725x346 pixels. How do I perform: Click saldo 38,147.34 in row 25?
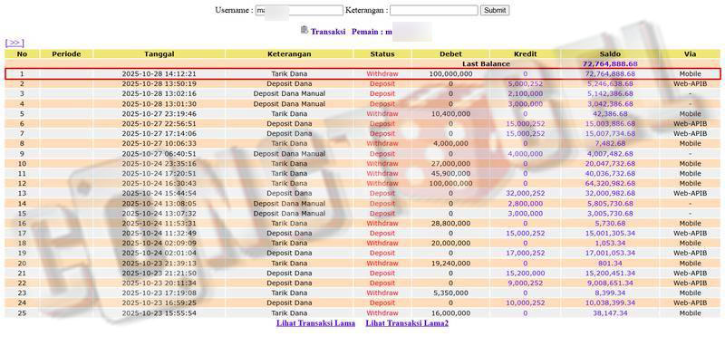610,313
